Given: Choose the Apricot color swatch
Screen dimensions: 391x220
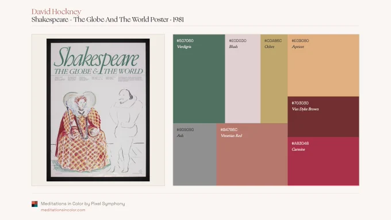Looking at the screenshot, I should click(323, 65).
